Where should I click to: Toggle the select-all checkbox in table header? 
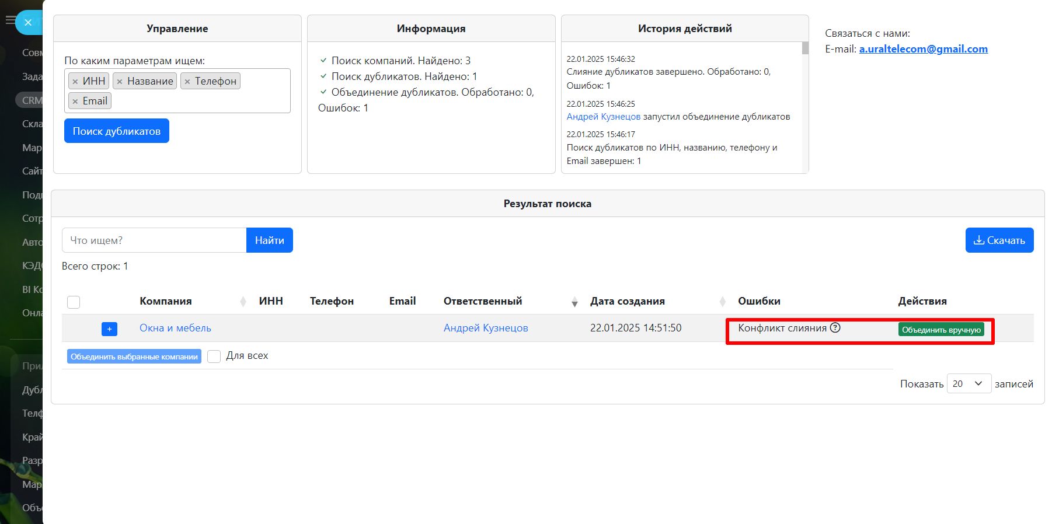74,302
